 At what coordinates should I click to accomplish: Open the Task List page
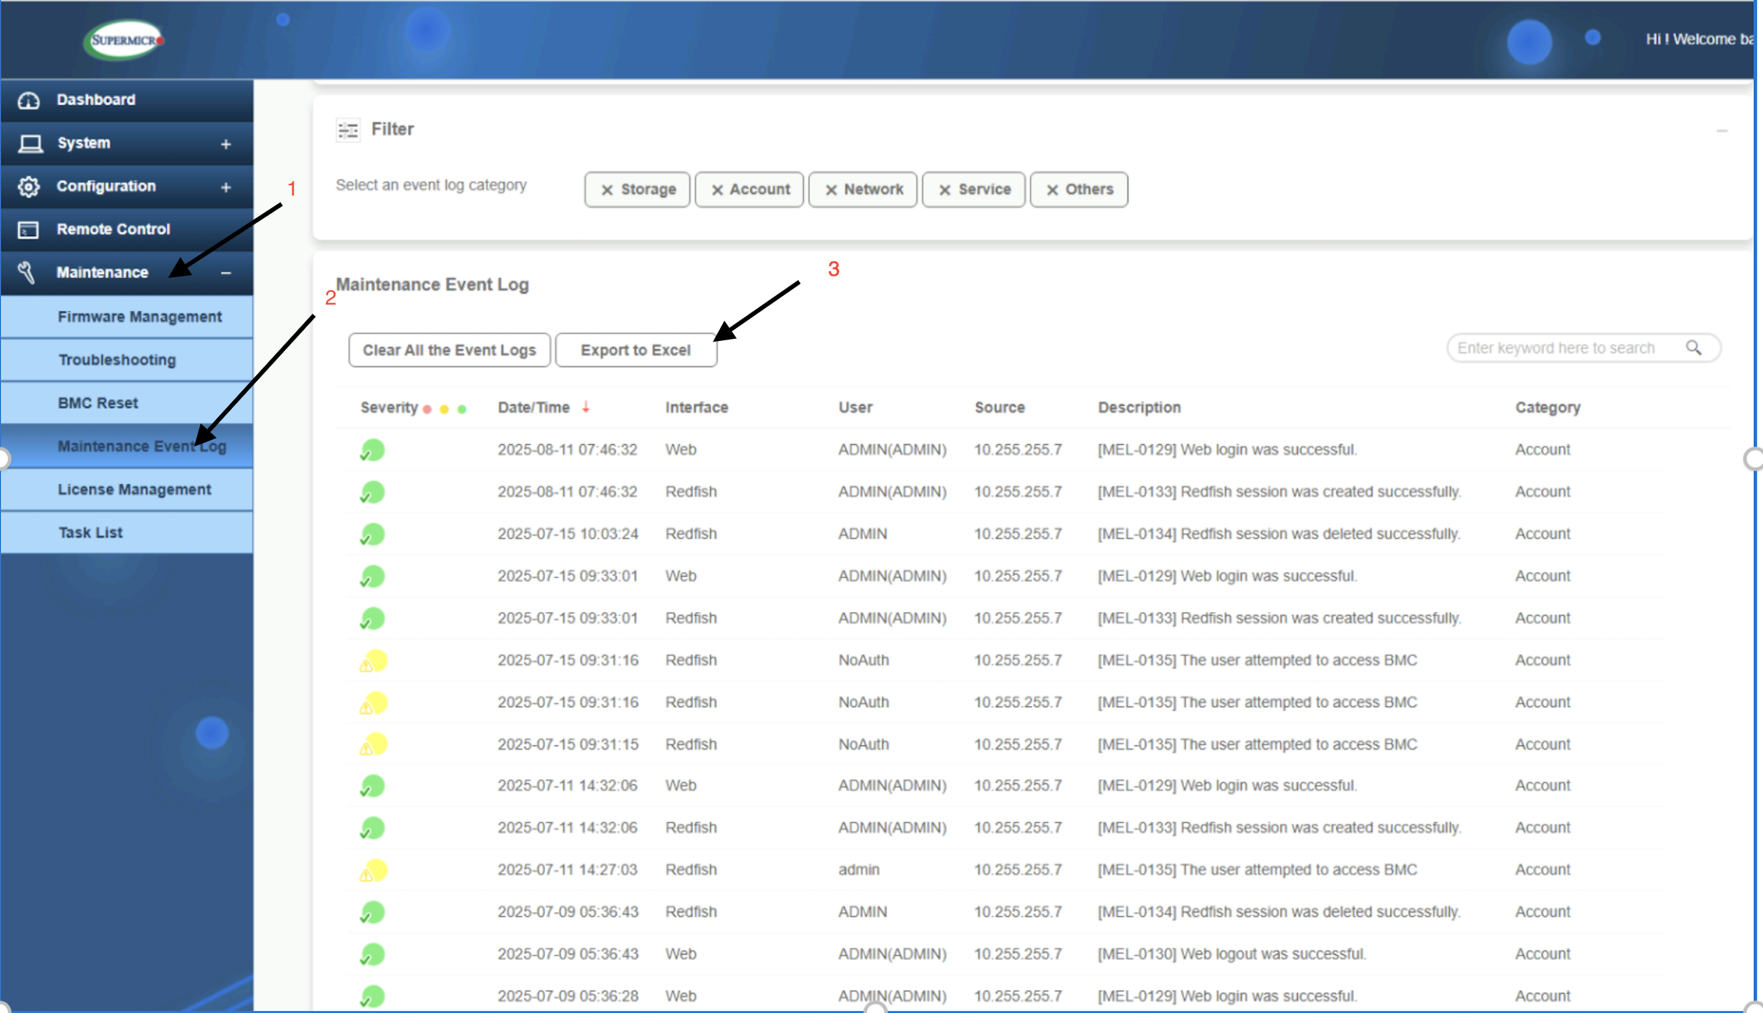click(90, 533)
